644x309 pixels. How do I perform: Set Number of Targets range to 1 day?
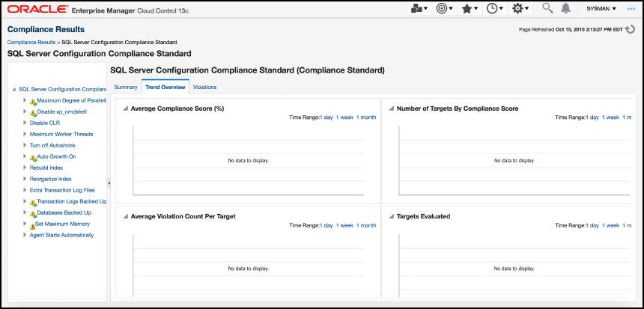coord(592,117)
